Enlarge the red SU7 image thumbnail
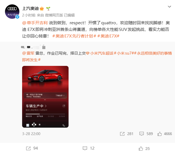The width and height of the screenshot is (175, 153). coord(45,97)
